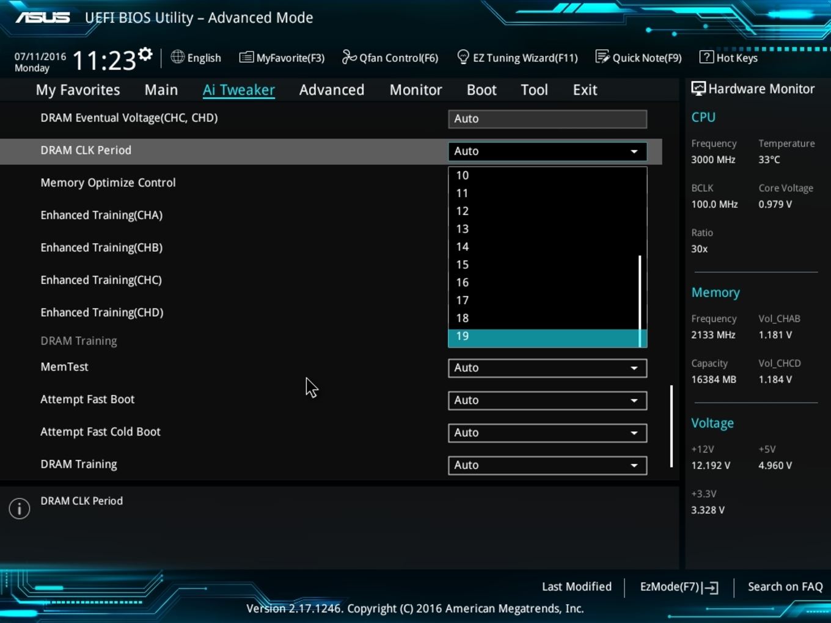
Task: Open the Advanced tab
Action: click(332, 90)
